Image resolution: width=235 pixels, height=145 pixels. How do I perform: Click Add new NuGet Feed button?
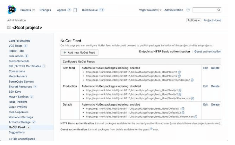coord(79,52)
